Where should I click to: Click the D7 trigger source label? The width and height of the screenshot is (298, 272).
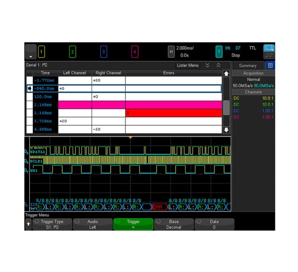(238, 48)
